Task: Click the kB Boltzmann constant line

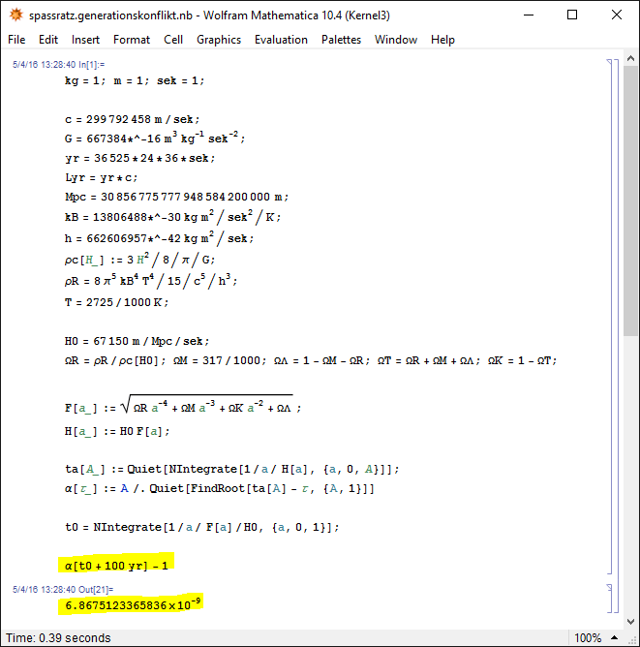Action: click(x=172, y=217)
